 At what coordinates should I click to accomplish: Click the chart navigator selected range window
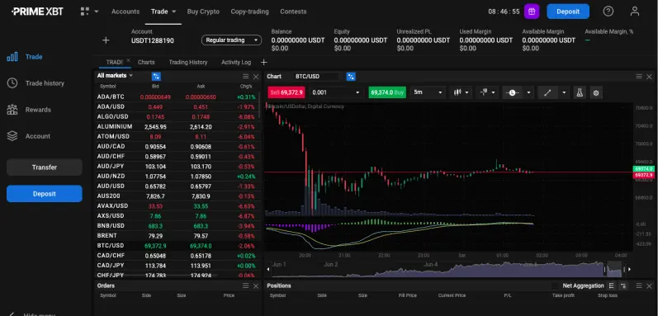tap(615, 269)
